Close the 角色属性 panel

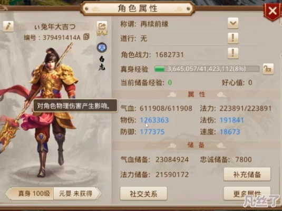click(x=273, y=11)
